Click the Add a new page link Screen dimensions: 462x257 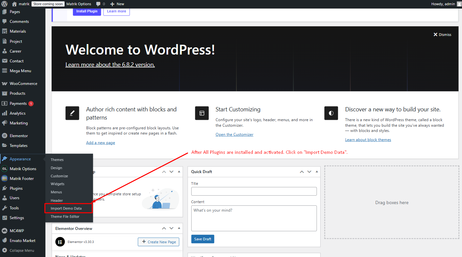(x=101, y=143)
